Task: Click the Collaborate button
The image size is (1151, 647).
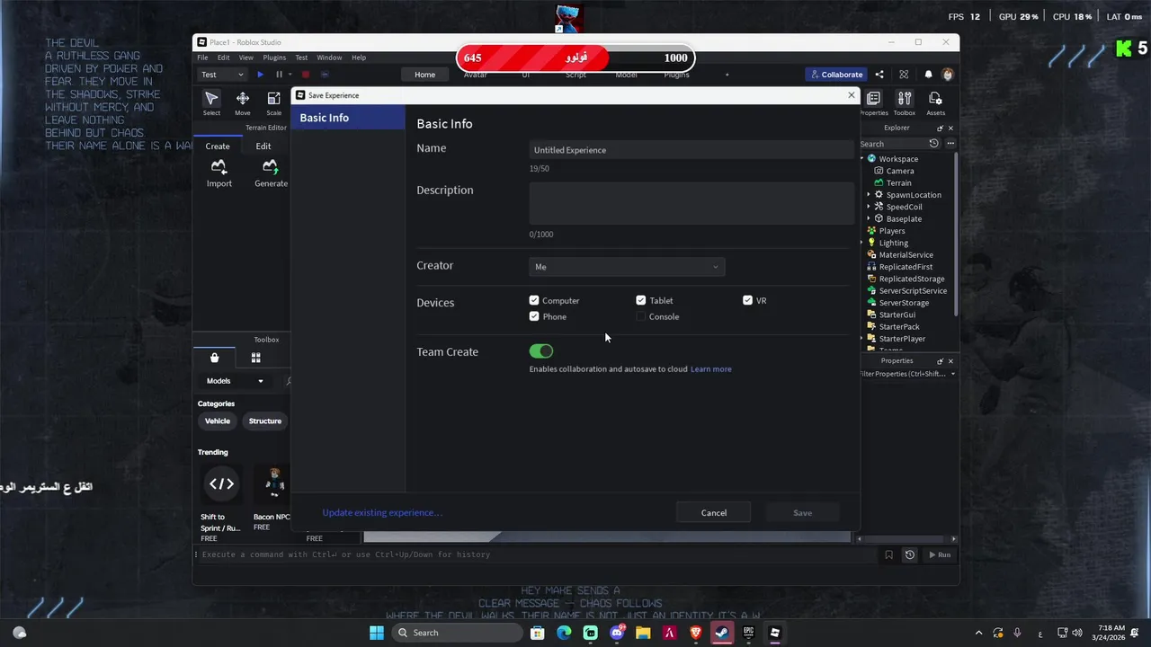Action: click(x=836, y=75)
